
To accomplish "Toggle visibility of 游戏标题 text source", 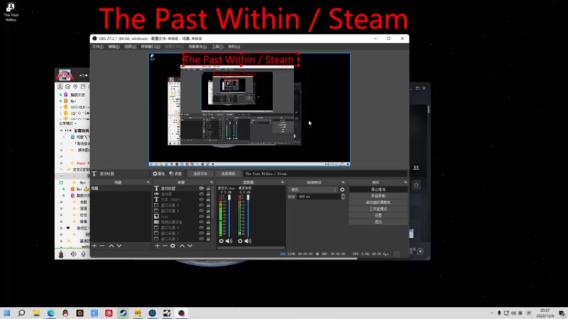I will click(202, 189).
